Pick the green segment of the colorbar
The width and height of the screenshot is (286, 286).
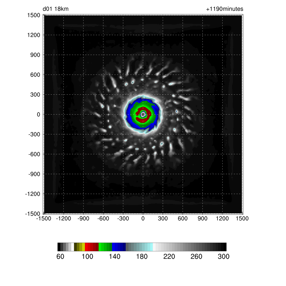[x=105, y=247]
